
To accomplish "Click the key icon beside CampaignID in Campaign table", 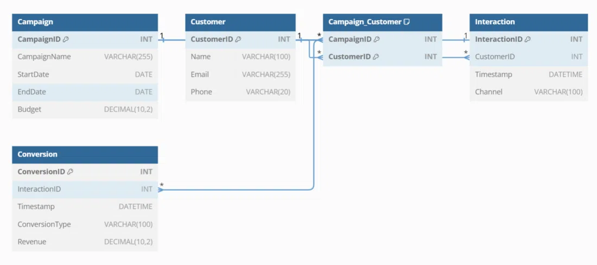I will click(66, 40).
